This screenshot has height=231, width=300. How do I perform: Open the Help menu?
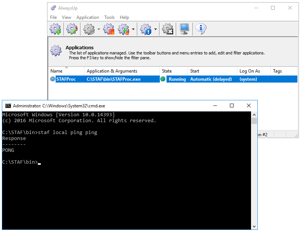click(124, 17)
